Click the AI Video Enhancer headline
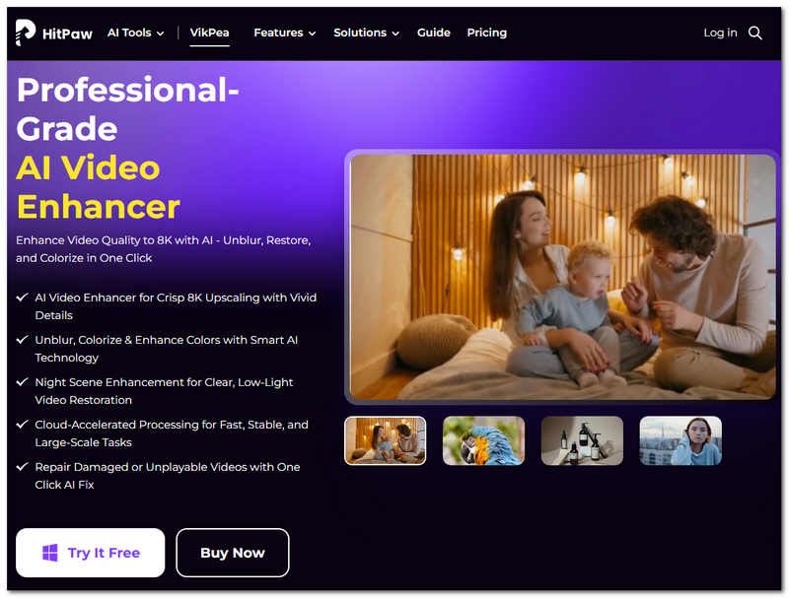The height and width of the screenshot is (598, 789). pyautogui.click(x=98, y=187)
